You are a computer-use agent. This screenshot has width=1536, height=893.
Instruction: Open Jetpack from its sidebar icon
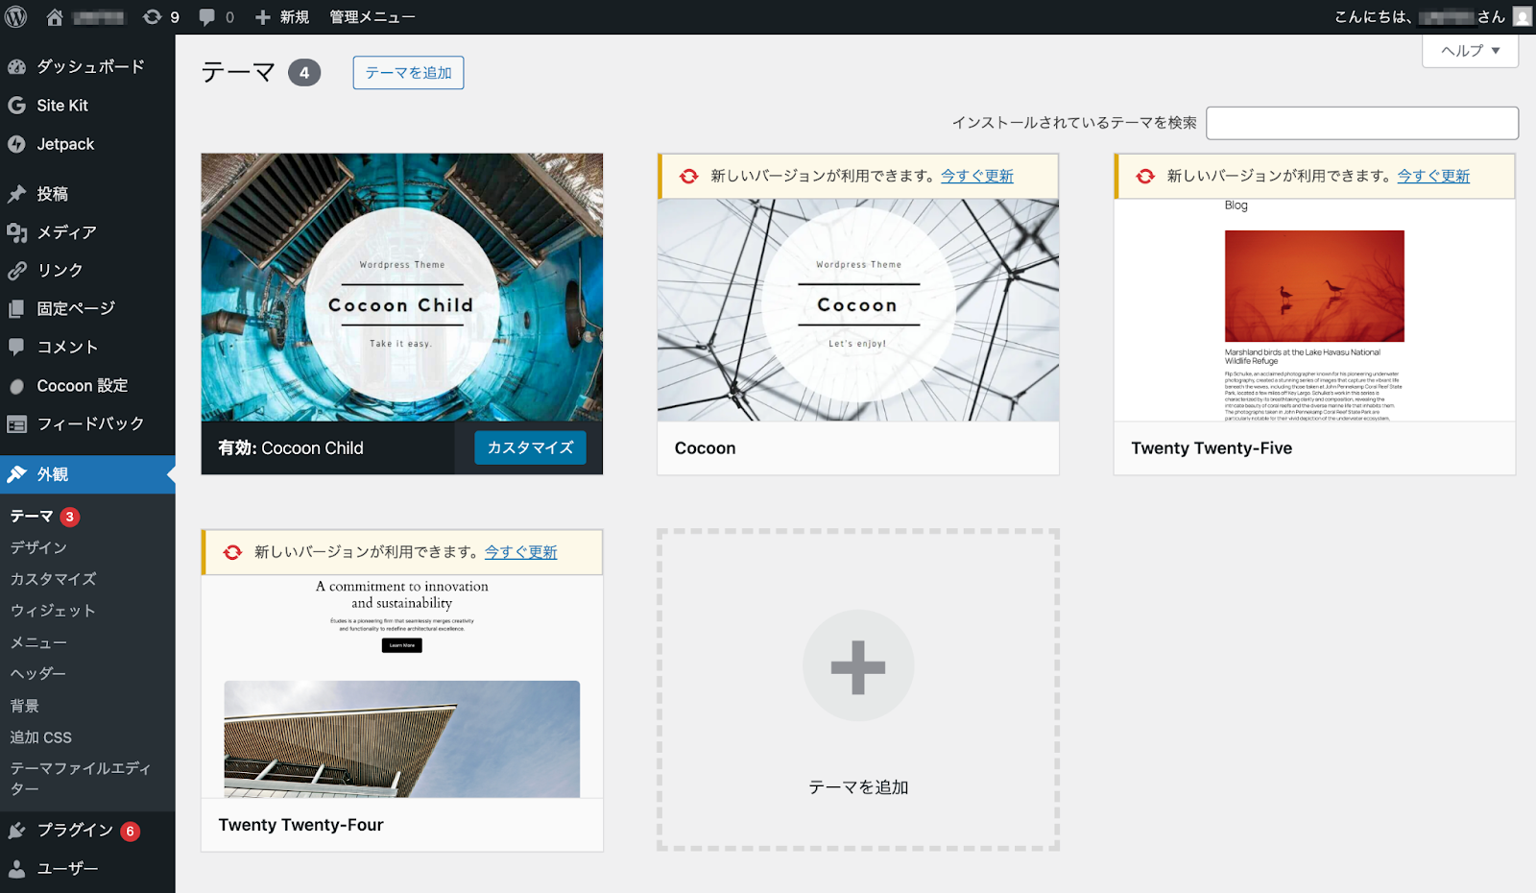pos(16,143)
